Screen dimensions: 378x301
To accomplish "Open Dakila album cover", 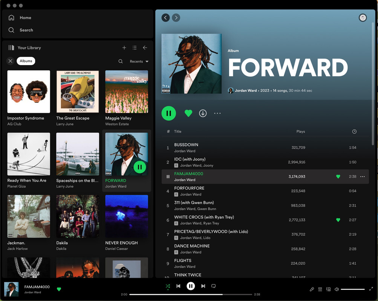I will (x=78, y=216).
